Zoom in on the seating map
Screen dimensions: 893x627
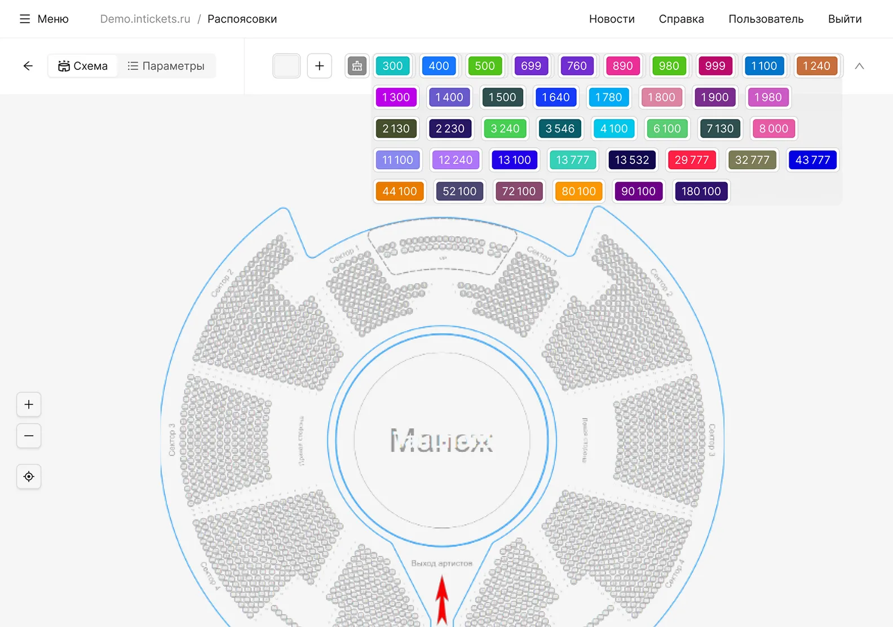[x=29, y=404]
